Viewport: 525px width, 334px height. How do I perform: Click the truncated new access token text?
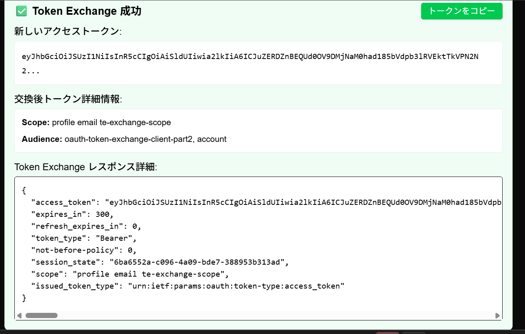(x=250, y=56)
